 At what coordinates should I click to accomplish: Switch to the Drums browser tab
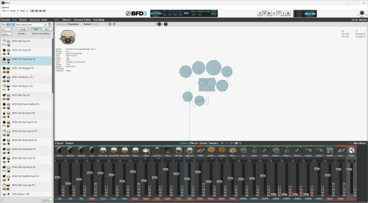click(x=23, y=20)
